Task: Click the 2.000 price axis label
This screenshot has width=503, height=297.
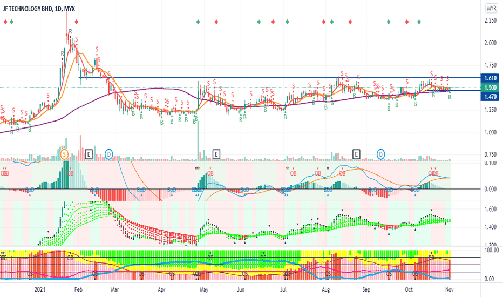Action: 491,43
